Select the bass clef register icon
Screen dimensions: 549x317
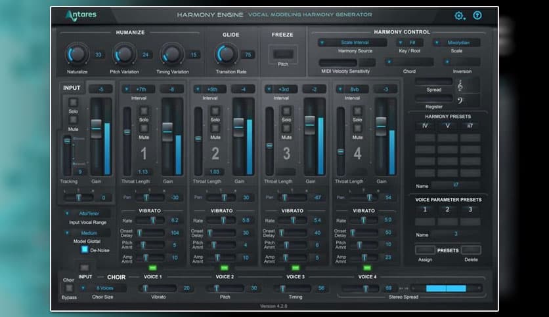(x=460, y=101)
